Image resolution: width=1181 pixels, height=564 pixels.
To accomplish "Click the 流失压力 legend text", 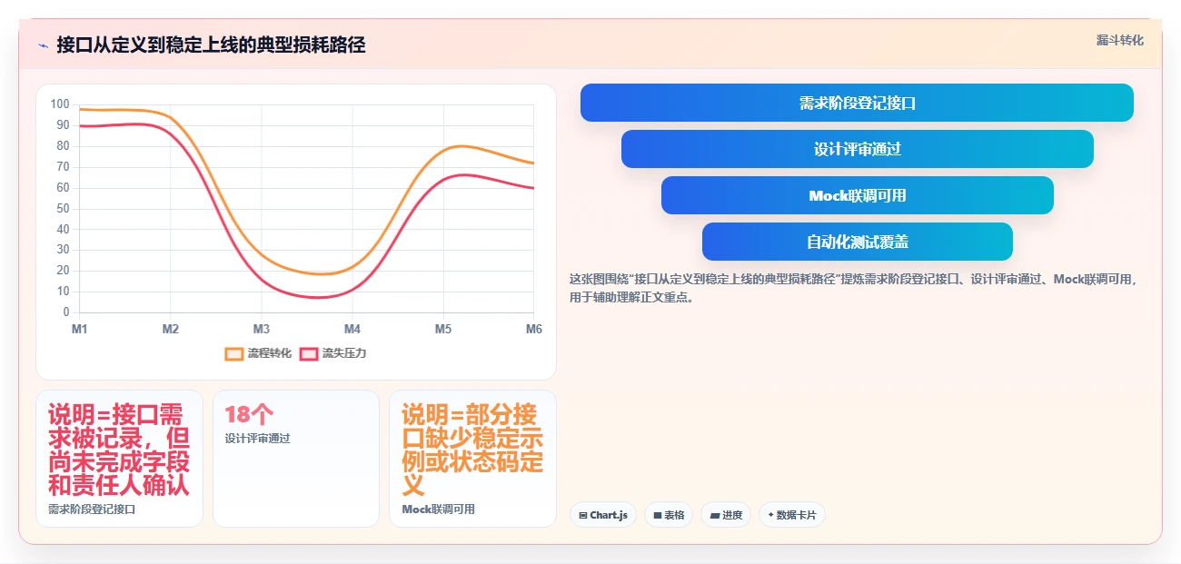I will click(x=344, y=353).
